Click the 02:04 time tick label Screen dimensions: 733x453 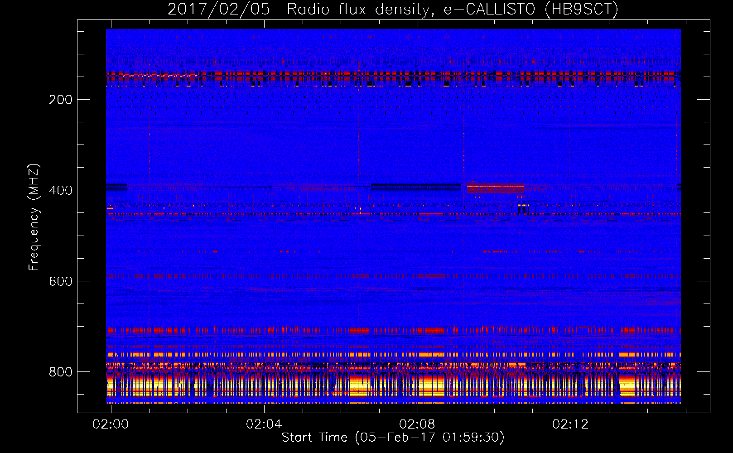264,424
